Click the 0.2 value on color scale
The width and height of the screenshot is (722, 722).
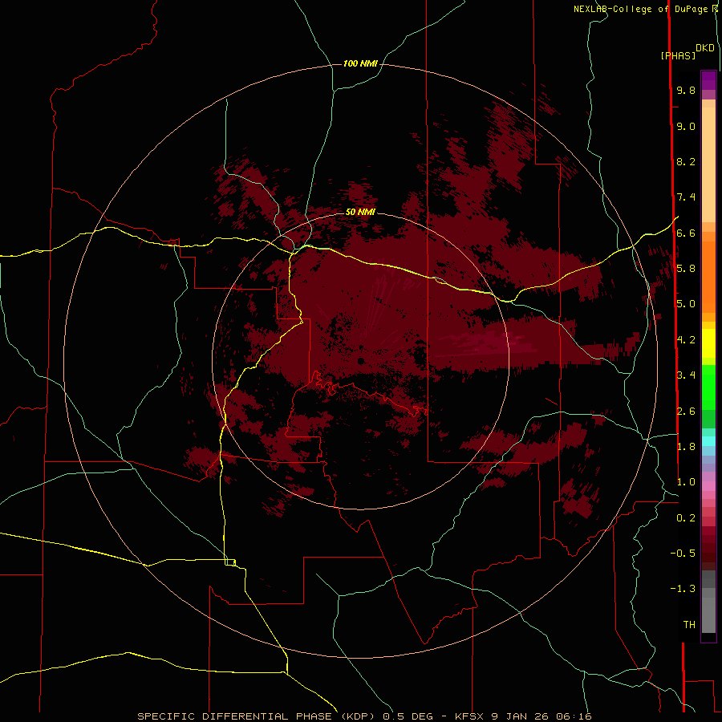tap(686, 518)
